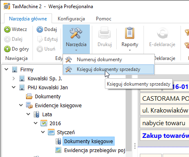Click the 2016 year calendar icon
Screen dimensions: 189x157
pyautogui.click(x=44, y=123)
